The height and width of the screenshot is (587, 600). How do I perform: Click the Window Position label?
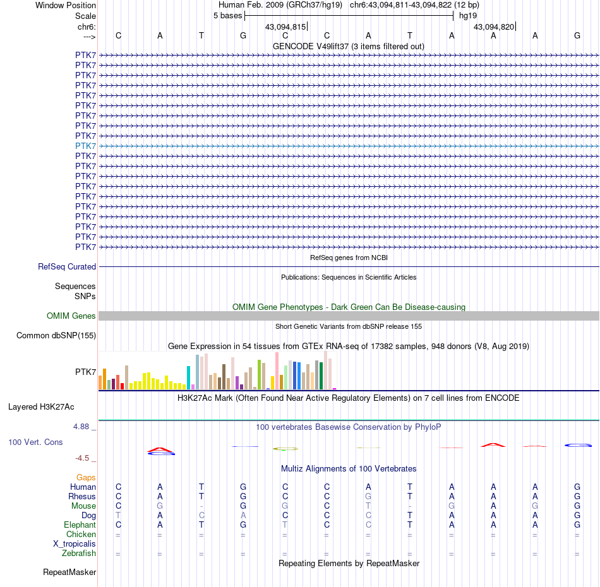pos(66,5)
